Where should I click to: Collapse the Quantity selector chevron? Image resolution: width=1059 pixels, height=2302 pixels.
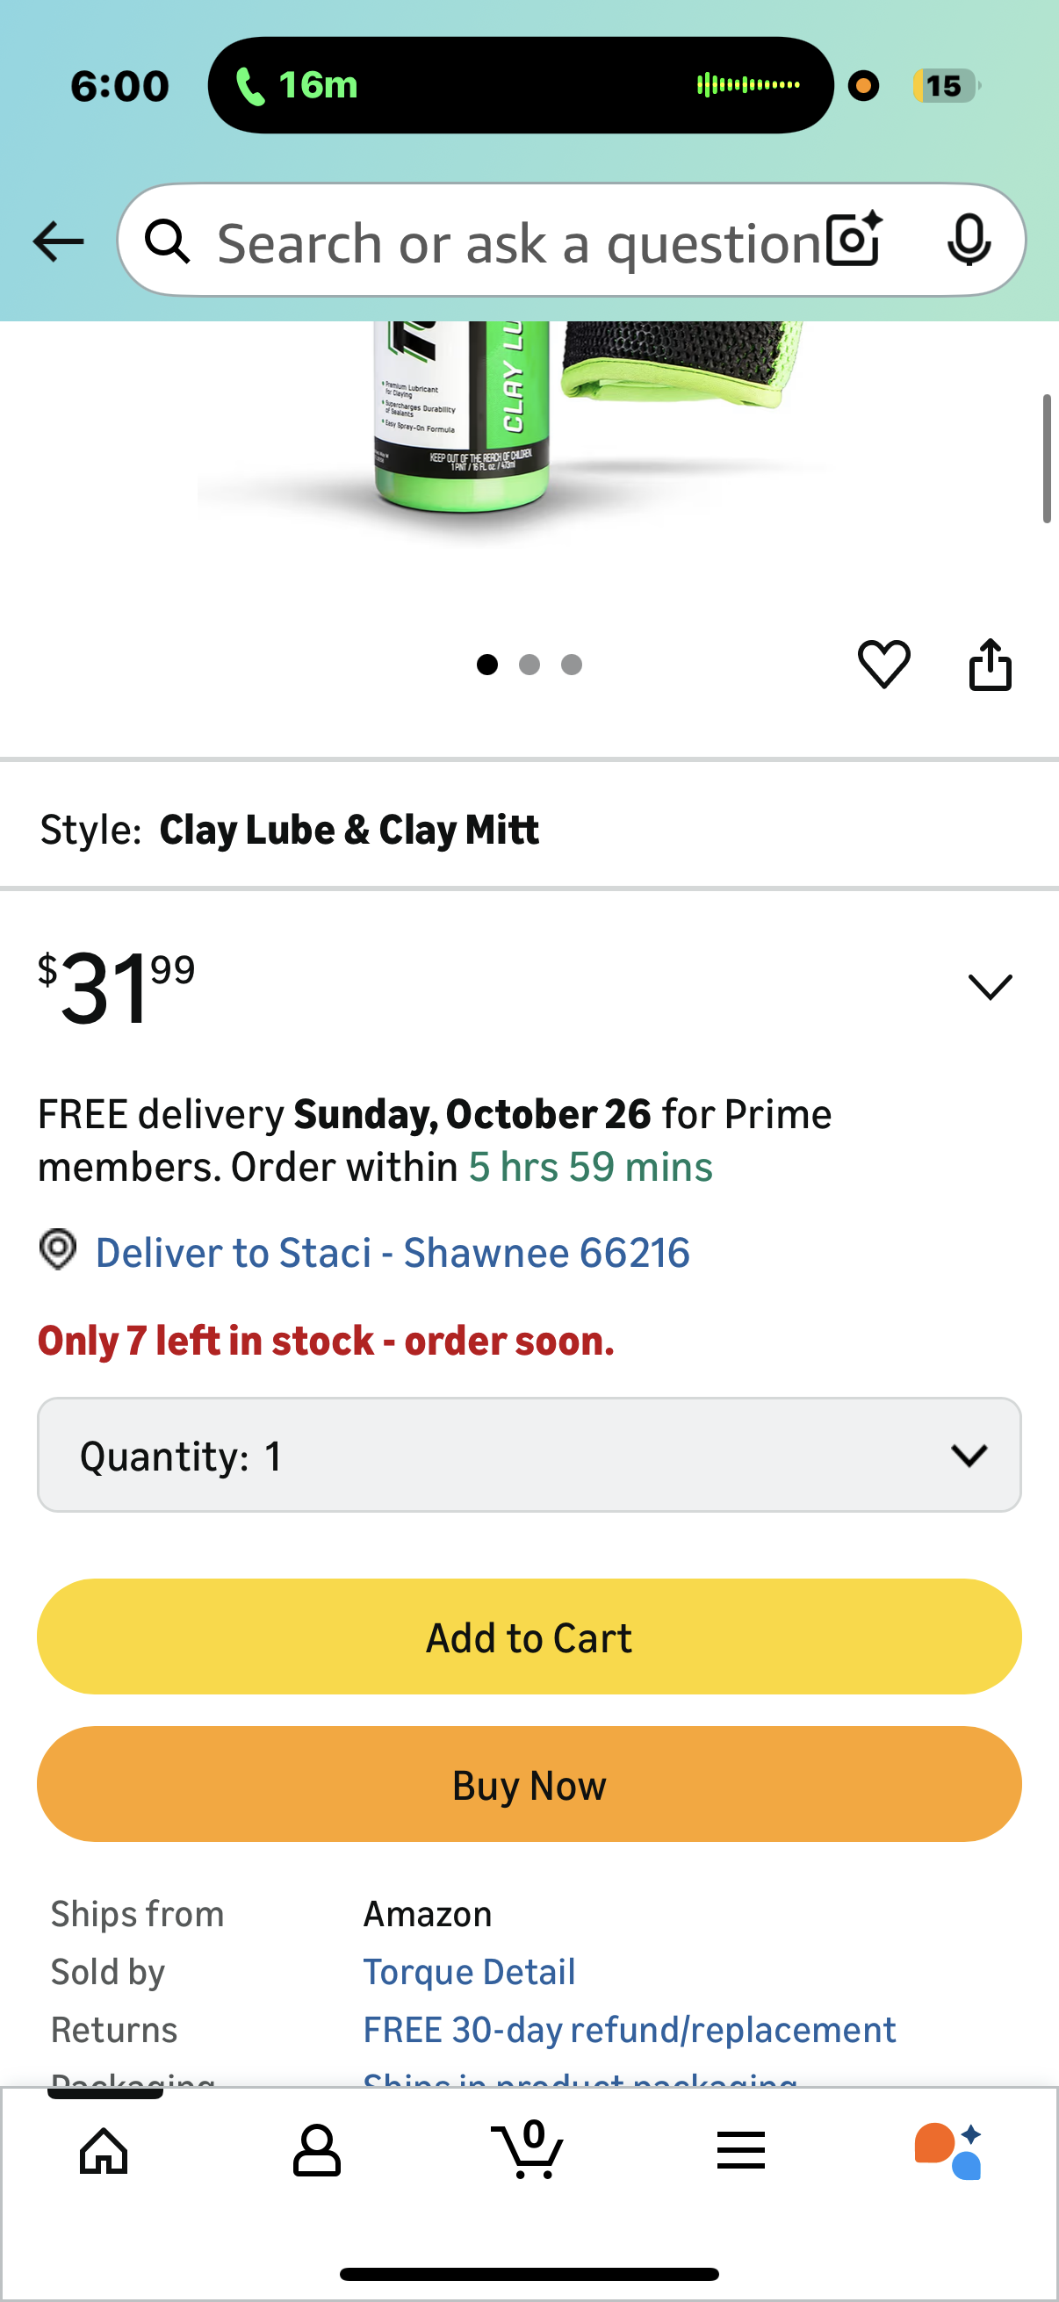click(970, 1455)
